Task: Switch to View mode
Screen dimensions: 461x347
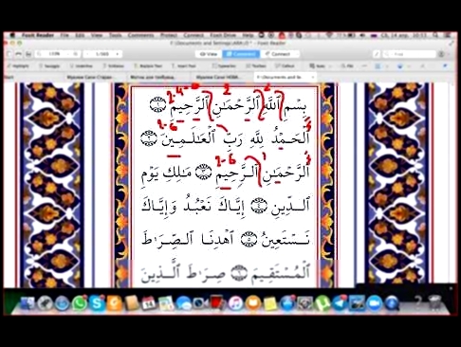Action: pyautogui.click(x=209, y=54)
